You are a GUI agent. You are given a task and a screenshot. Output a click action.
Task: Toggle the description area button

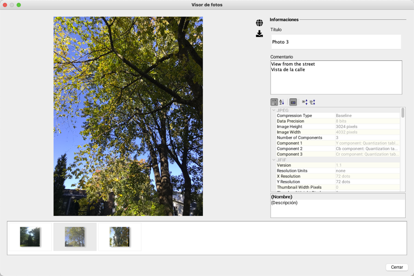click(x=293, y=102)
